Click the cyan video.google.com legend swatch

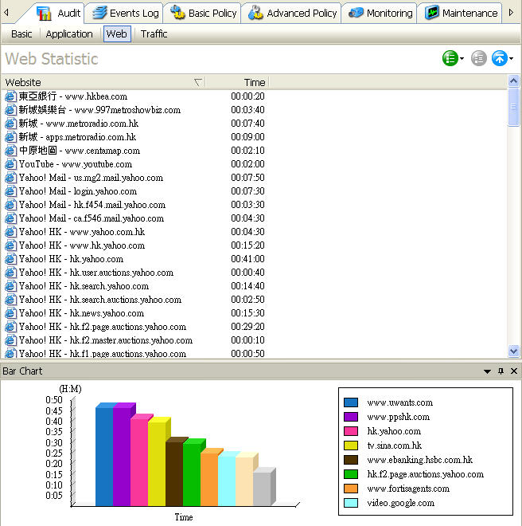point(351,503)
